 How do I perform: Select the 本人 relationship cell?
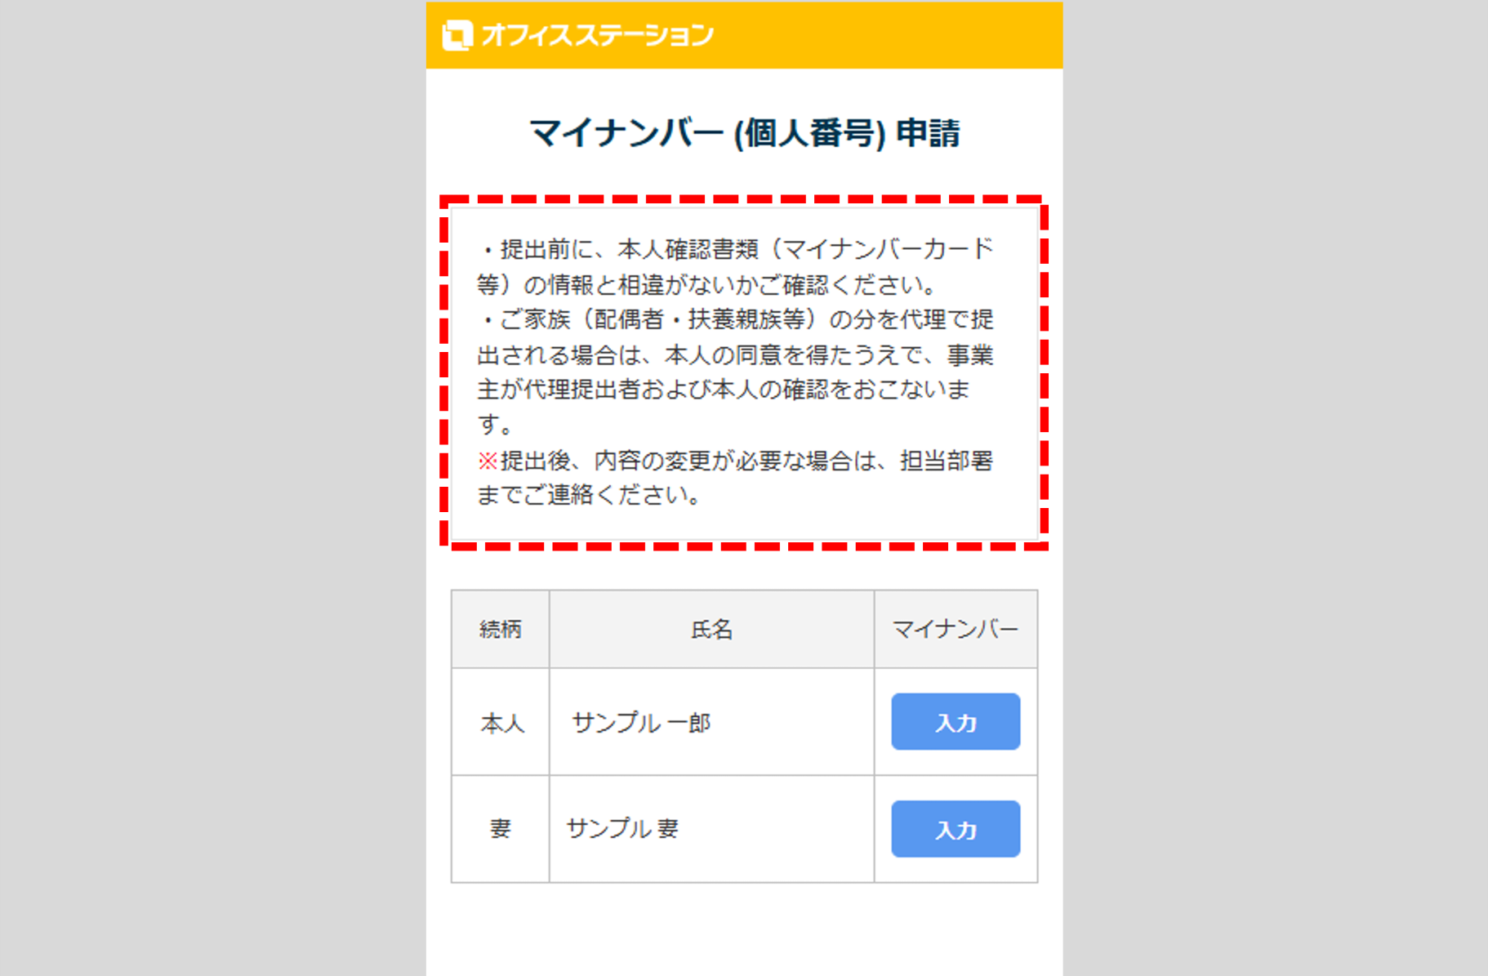point(500,722)
